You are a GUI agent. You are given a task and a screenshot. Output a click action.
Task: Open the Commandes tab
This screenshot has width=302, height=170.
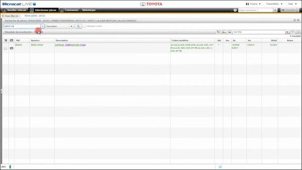pos(69,10)
